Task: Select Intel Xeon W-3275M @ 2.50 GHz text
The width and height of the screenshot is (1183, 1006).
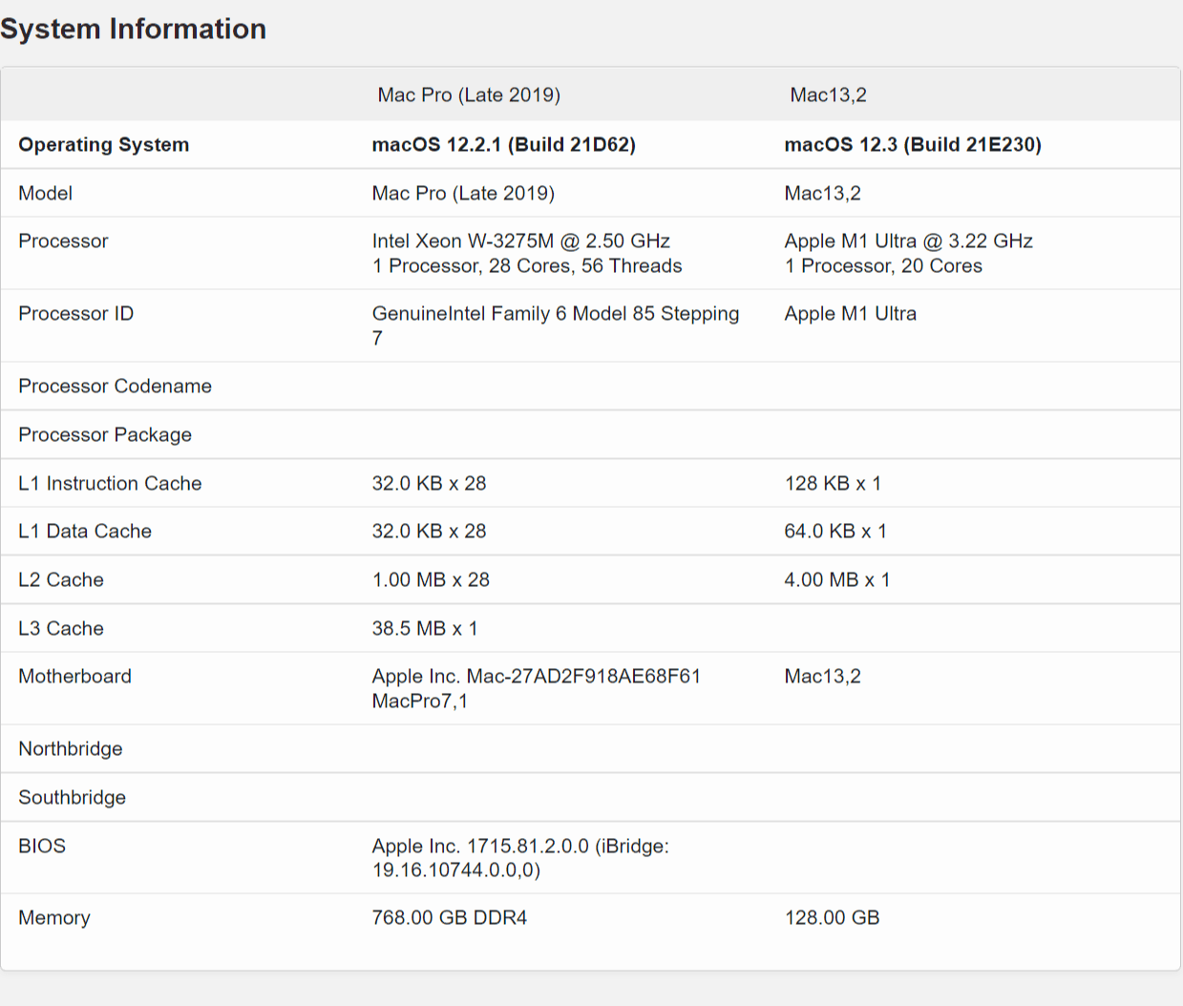Action: (521, 241)
